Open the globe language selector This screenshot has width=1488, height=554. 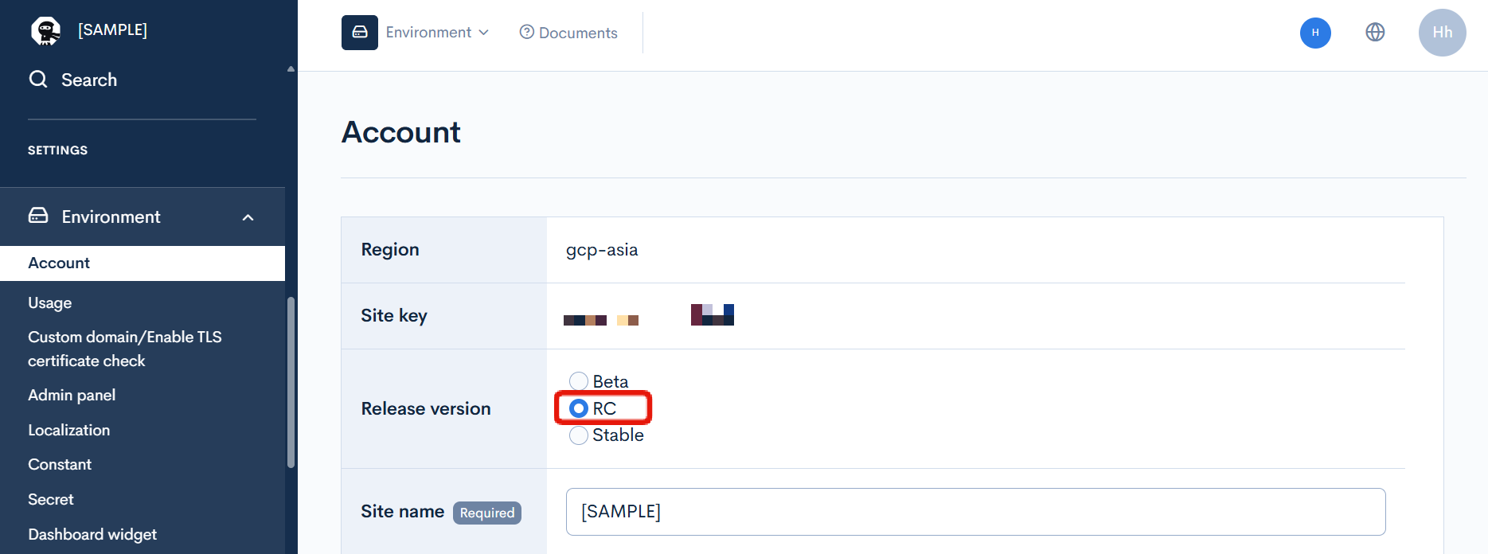[x=1375, y=33]
